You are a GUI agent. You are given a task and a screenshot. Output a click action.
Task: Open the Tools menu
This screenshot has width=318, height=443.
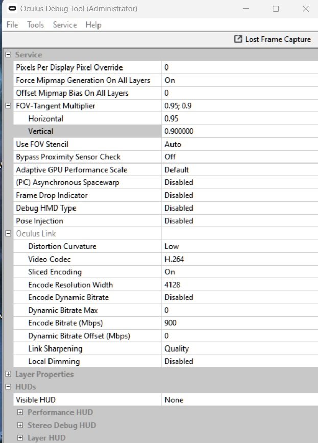click(x=36, y=25)
